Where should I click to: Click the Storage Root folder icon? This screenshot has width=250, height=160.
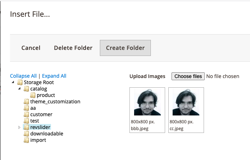tap(20, 82)
